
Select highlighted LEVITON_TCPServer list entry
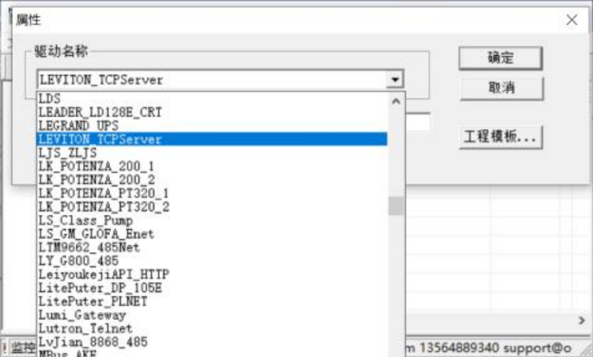212,139
